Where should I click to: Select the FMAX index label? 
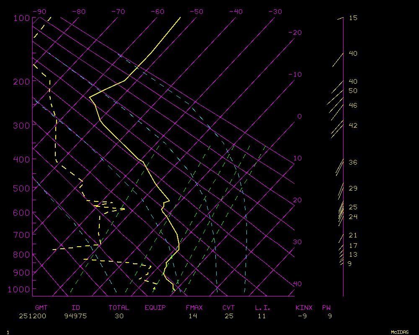click(194, 308)
